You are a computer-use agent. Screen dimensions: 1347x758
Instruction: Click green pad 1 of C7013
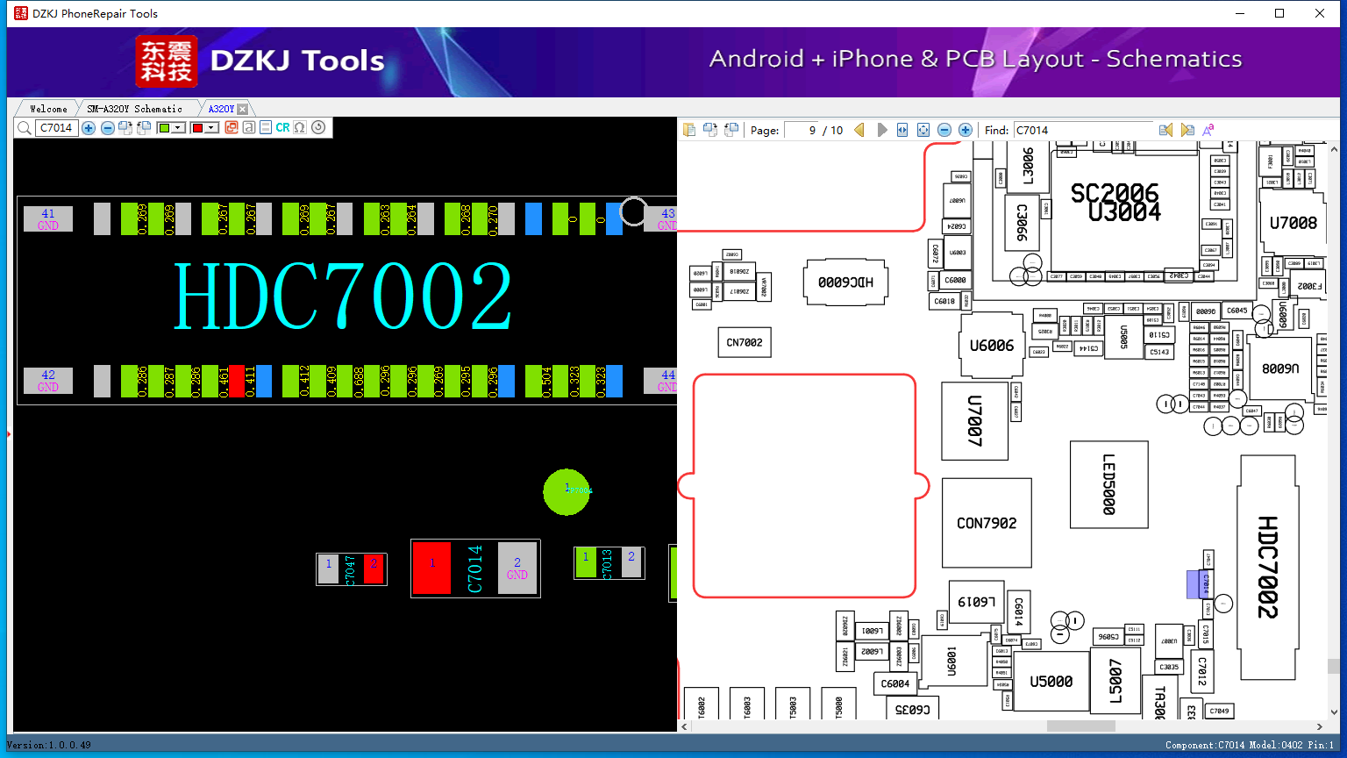(586, 562)
